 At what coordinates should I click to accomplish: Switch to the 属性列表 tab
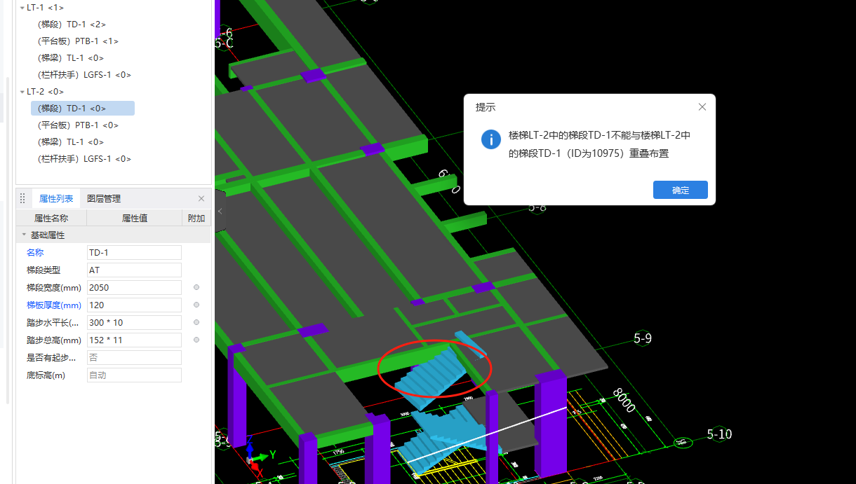click(56, 199)
